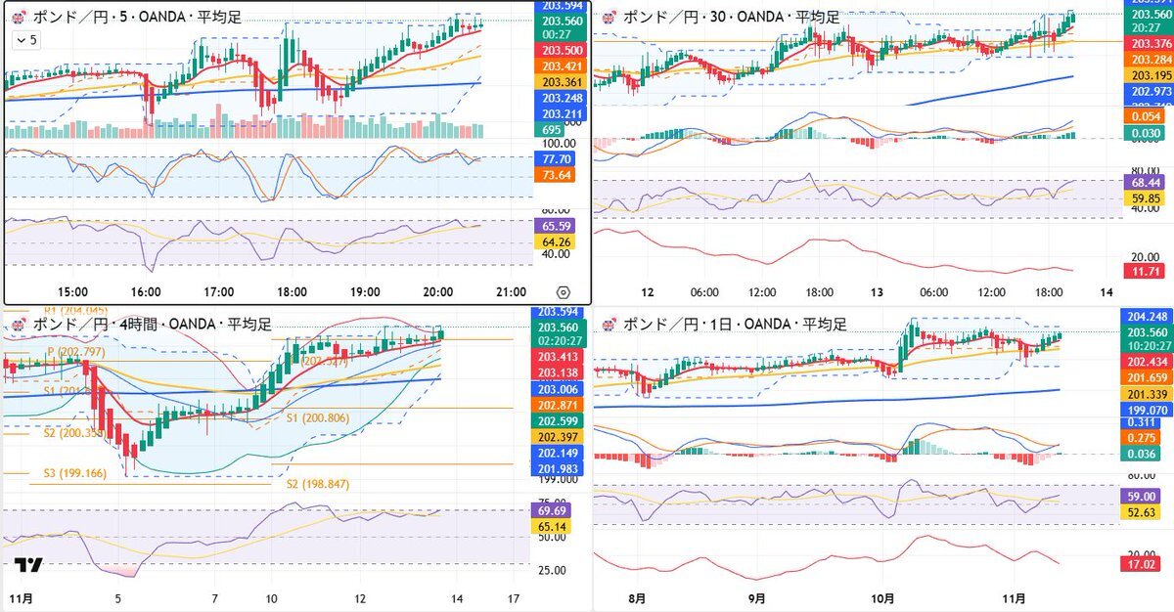Click support label S3 (199.166) on 4-hour chart
The width and height of the screenshot is (1174, 612).
click(74, 473)
